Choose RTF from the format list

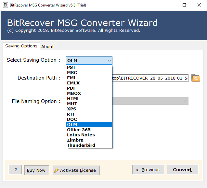pos(89,114)
